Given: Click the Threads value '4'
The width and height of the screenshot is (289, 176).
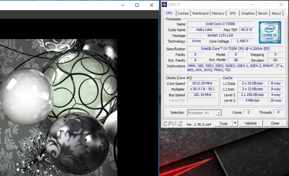Looking at the screenshot, I should (x=278, y=112).
